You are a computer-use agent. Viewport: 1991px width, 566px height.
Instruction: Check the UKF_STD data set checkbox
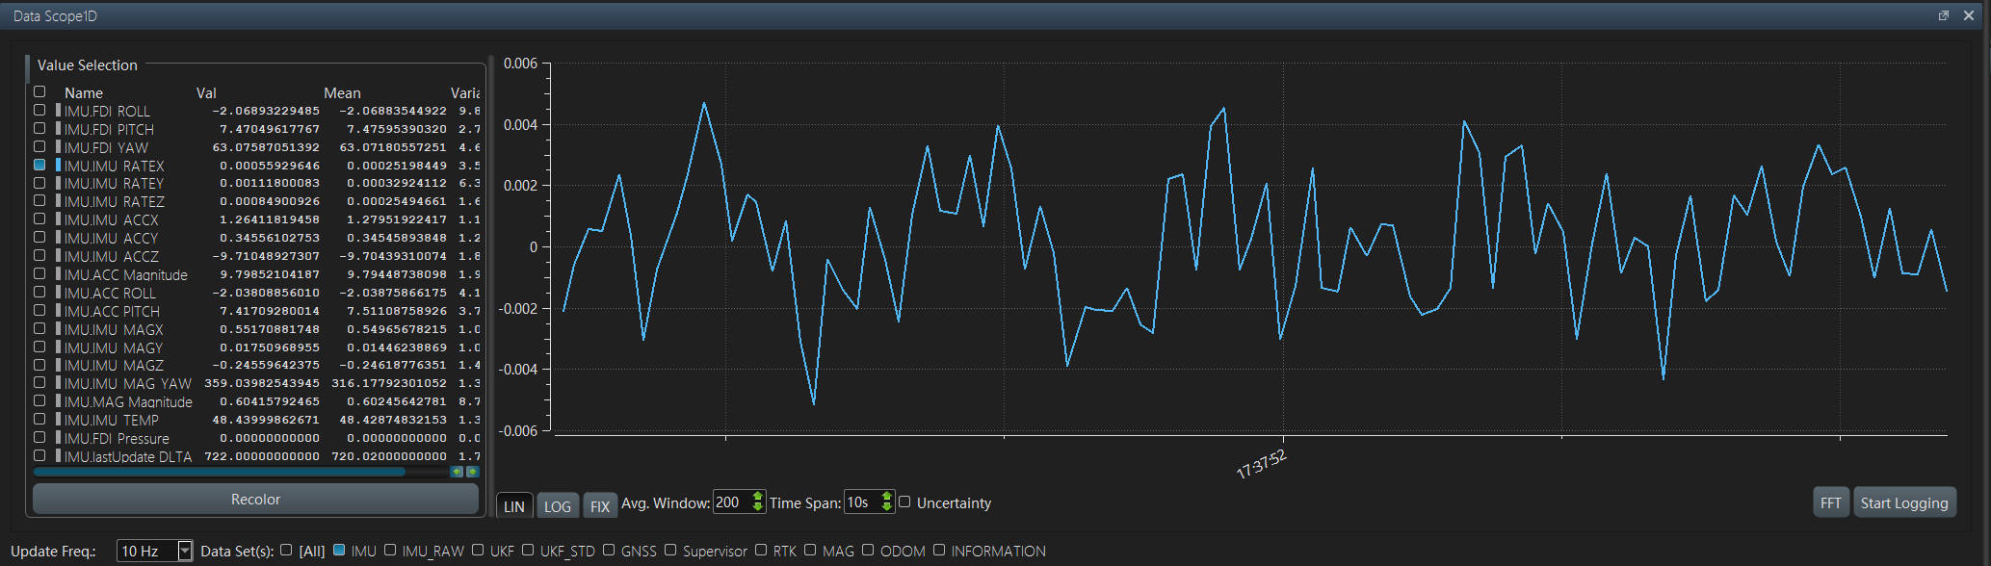point(528,550)
